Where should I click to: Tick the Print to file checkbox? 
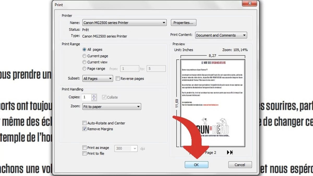click(85, 154)
